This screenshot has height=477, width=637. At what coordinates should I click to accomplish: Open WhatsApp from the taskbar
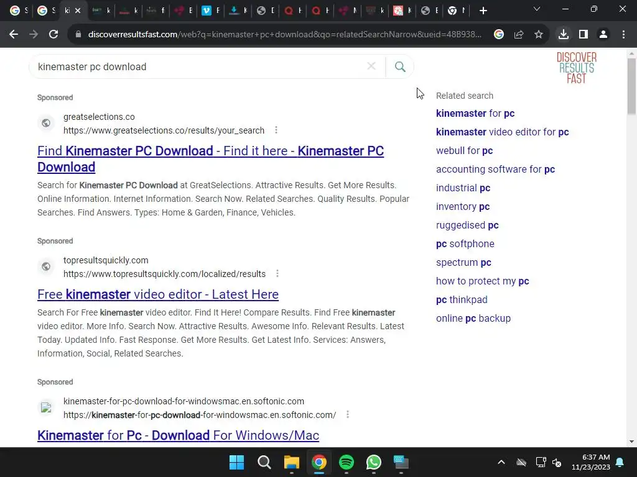373,462
